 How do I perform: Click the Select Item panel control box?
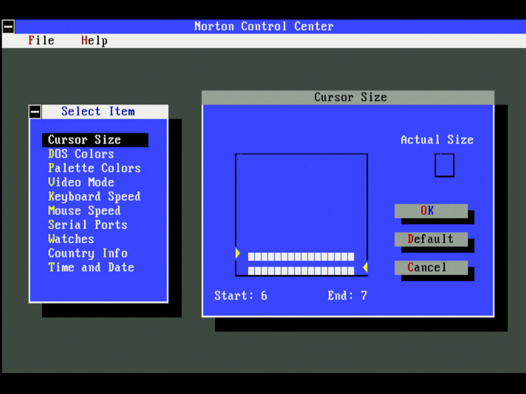[35, 112]
